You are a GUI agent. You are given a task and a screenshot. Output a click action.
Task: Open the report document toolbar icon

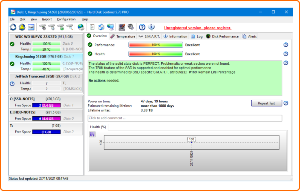[92, 27]
